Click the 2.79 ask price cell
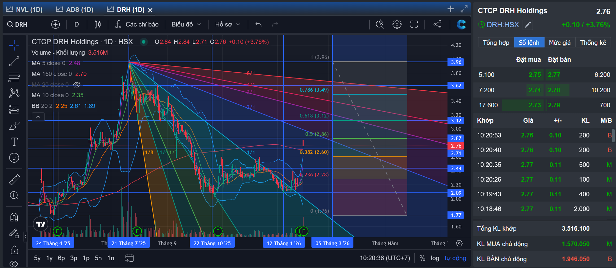Viewport: 616px width, 268px height. click(x=554, y=105)
